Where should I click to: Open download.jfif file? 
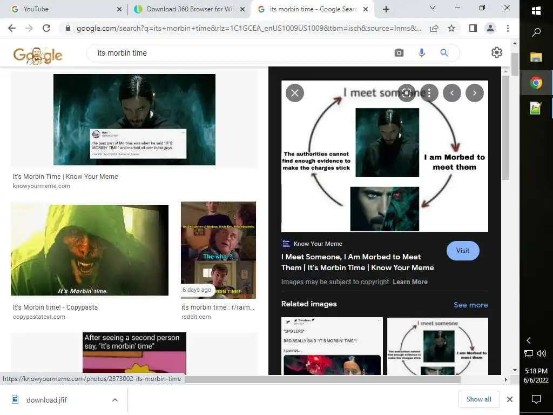click(x=46, y=400)
